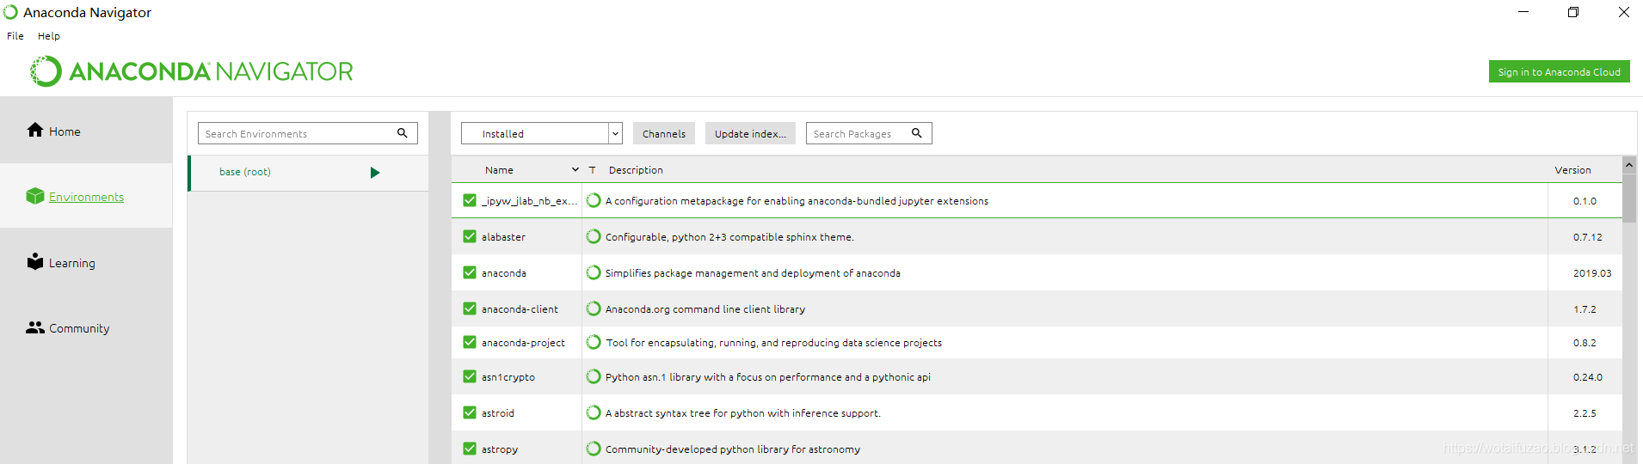Click the Environments cube icon
Screen dimensions: 1643x464
coord(35,196)
